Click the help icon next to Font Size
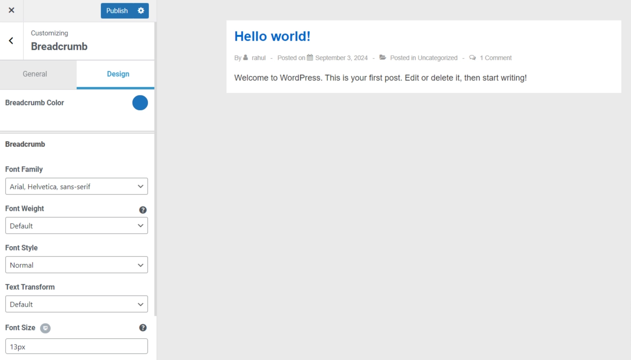 pos(143,327)
